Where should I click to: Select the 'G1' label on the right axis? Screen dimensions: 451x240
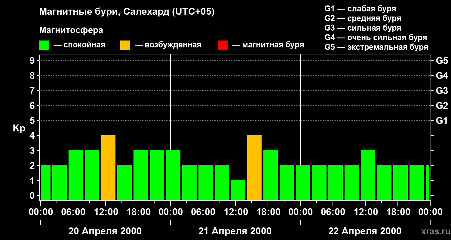point(442,121)
